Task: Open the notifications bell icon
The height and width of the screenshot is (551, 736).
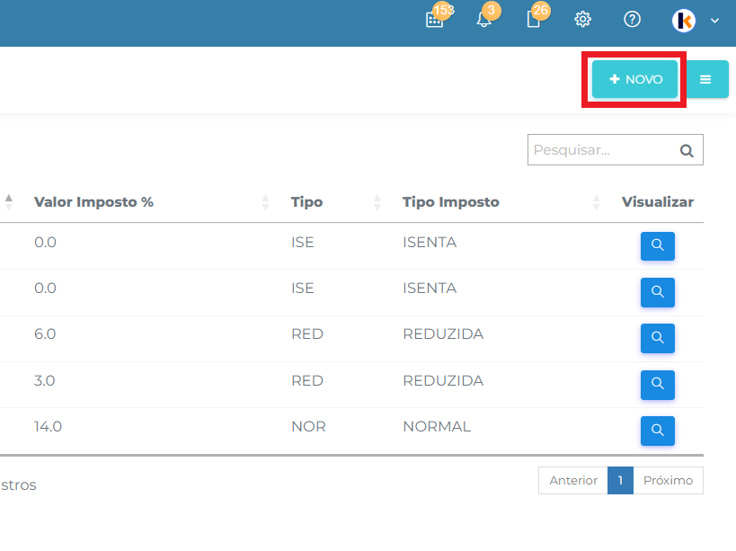Action: click(x=483, y=20)
